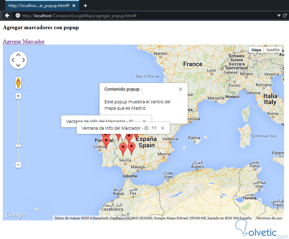This screenshot has width=289, height=239.
Task: Close the partially hidden Marcador info window
Action: click(144, 121)
